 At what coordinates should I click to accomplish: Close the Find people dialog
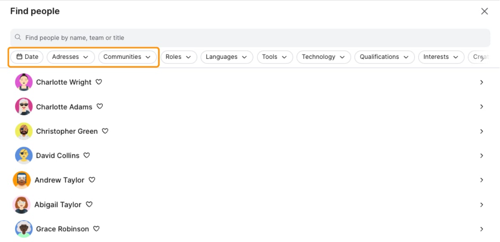484,11
